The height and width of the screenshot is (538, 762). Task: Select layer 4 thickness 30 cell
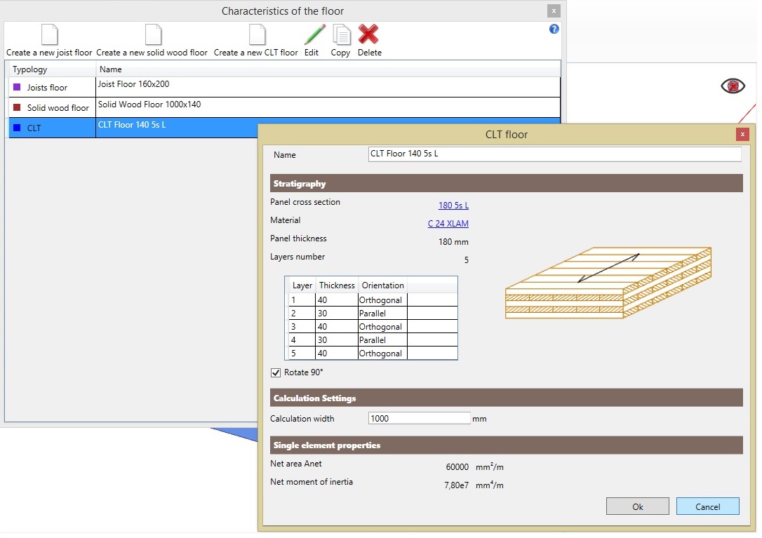336,340
